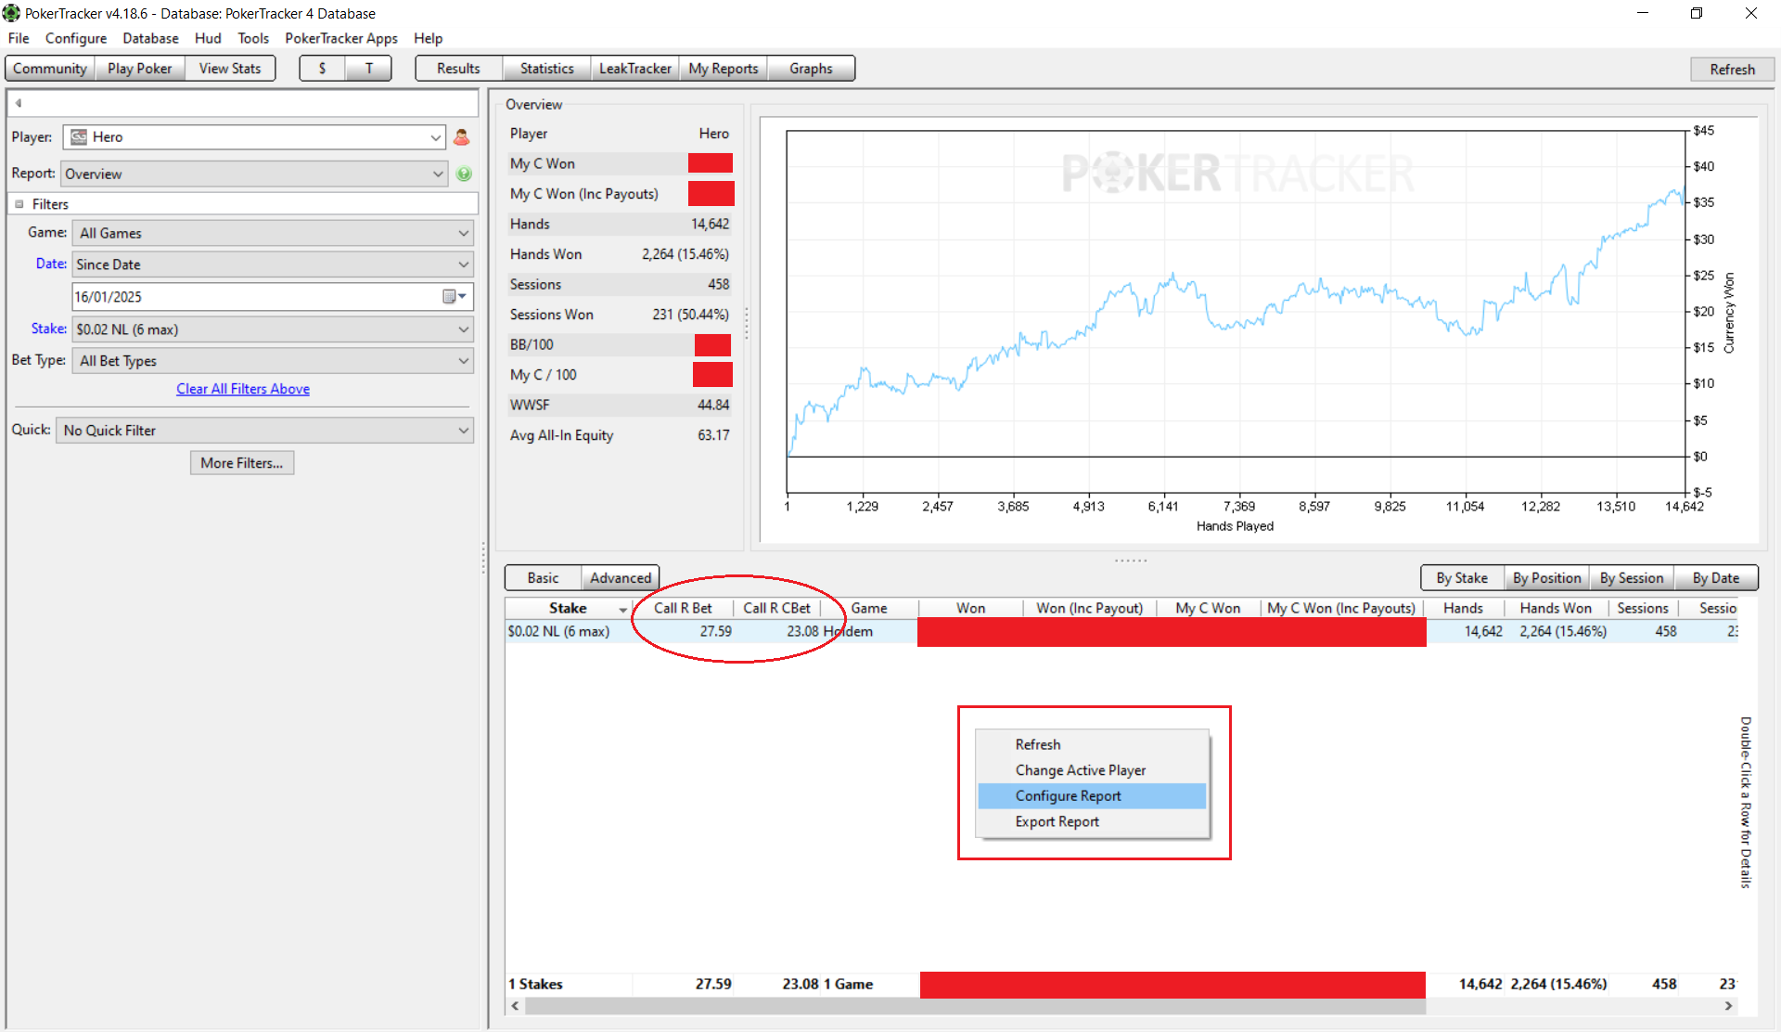Open the Configure menu
Image resolution: width=1781 pixels, height=1032 pixels.
[76, 38]
